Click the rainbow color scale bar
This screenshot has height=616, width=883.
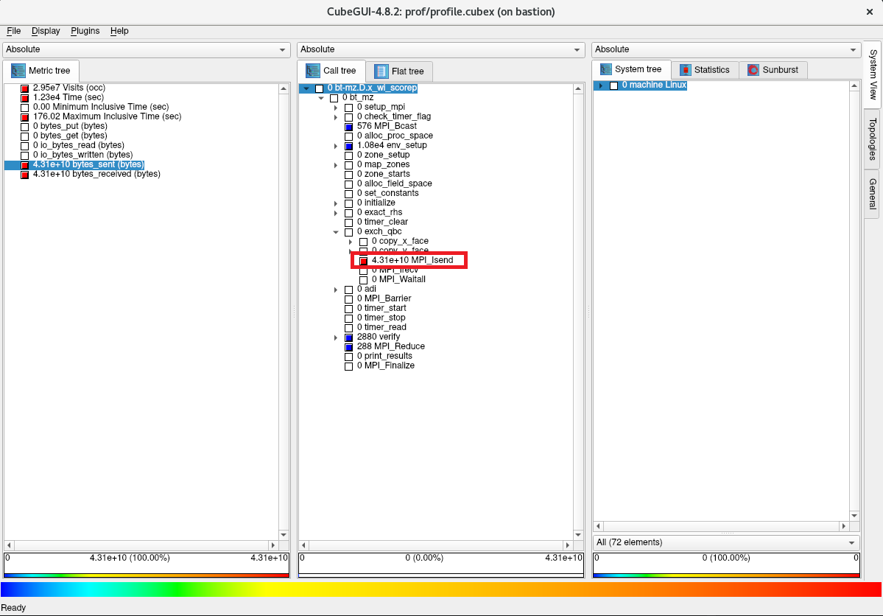[x=440, y=589]
